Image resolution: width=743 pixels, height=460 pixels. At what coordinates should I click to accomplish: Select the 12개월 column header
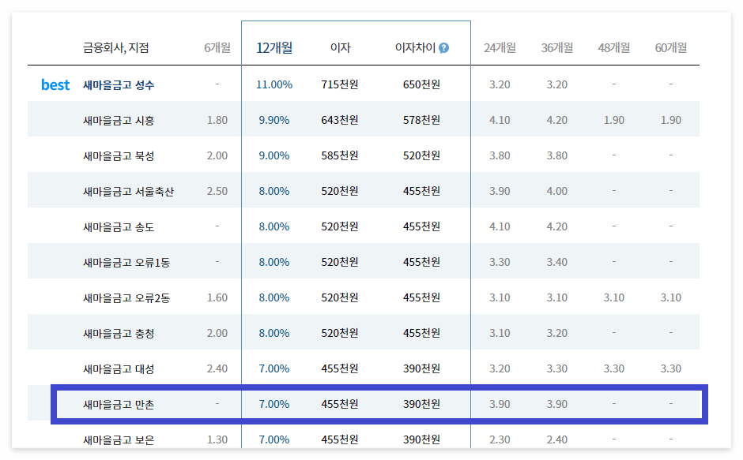point(274,48)
